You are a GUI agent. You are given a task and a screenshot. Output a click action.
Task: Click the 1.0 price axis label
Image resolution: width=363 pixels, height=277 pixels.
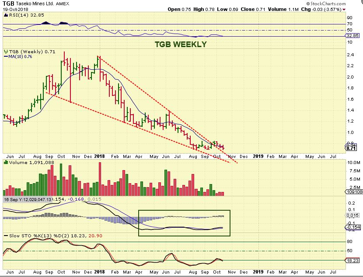click(350, 132)
